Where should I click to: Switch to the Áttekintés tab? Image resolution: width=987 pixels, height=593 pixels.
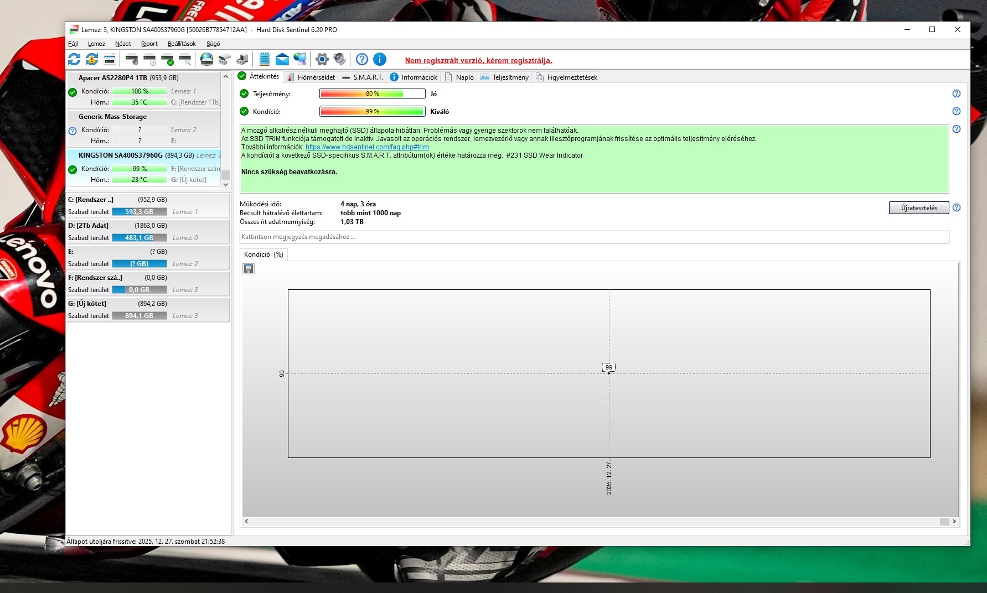tap(259, 76)
